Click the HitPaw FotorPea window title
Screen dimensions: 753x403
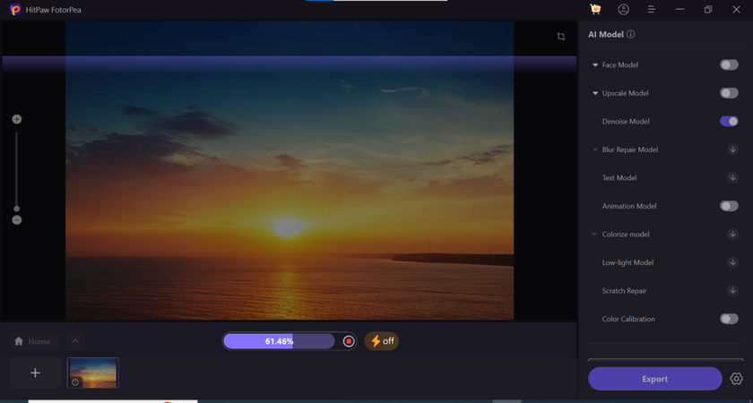53,10
